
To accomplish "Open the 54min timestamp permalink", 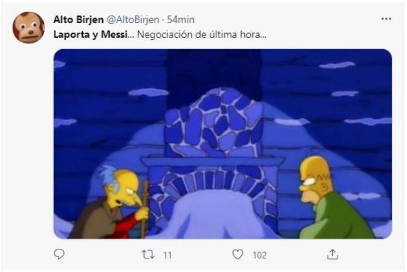I will [x=181, y=20].
